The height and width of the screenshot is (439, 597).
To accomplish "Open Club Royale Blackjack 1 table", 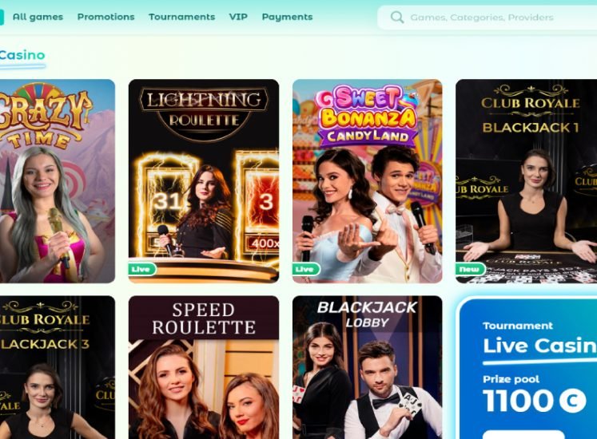I will coord(526,181).
